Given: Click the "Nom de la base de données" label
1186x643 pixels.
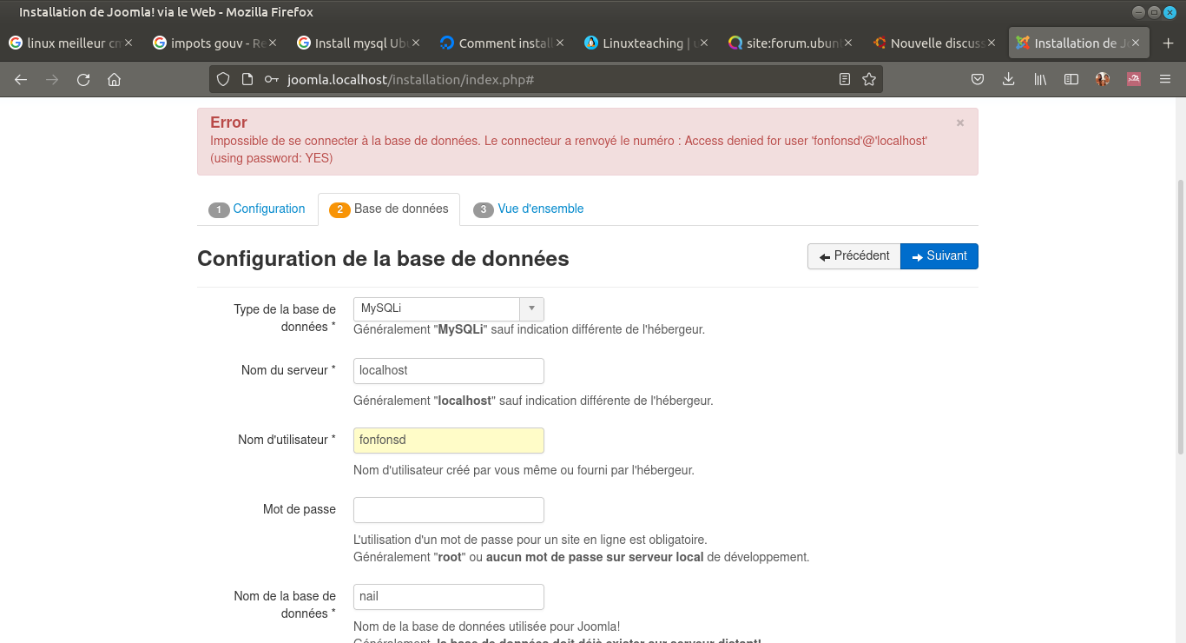Looking at the screenshot, I should [285, 605].
